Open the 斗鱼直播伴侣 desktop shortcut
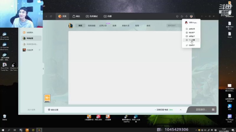Image resolution: width=236 pixels, height=132 pixels. pos(89,118)
